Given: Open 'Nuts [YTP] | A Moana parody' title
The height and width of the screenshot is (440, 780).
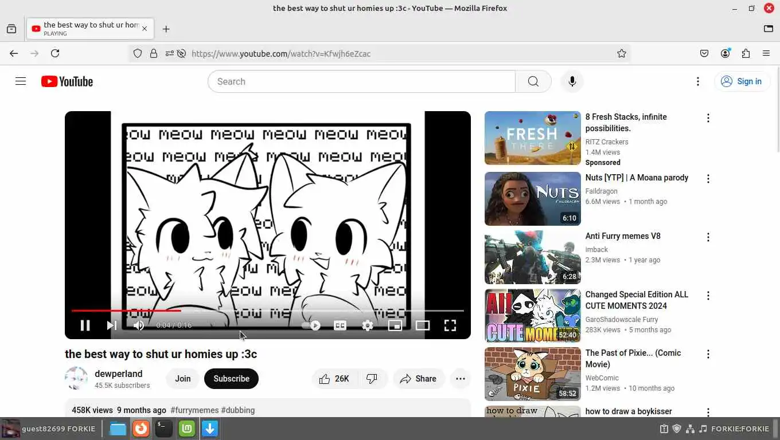Looking at the screenshot, I should [637, 178].
